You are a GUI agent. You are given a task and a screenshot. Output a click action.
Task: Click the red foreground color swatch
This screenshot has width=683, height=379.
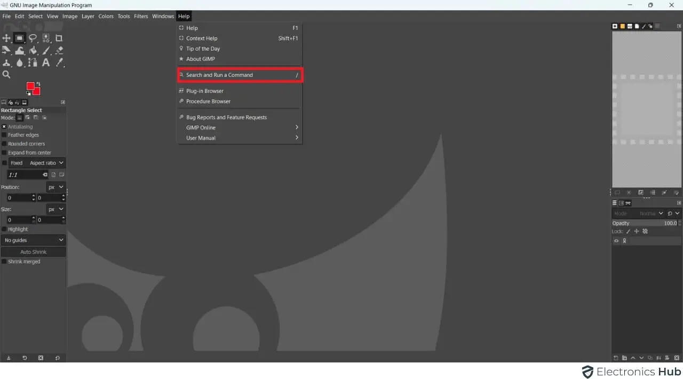(30, 86)
